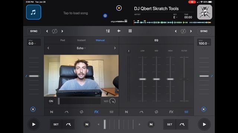Tap the right crossfader cue button
This screenshot has width=238, height=133.
151,125
